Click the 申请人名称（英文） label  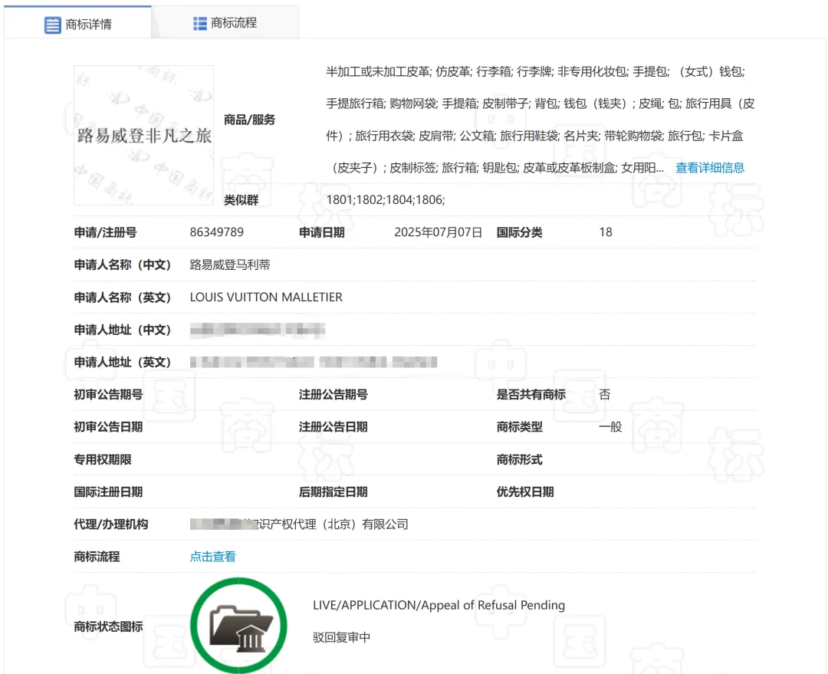123,298
